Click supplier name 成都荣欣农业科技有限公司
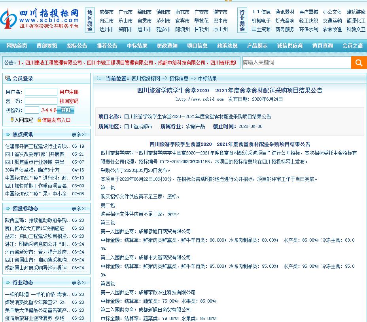 (x=167, y=292)
